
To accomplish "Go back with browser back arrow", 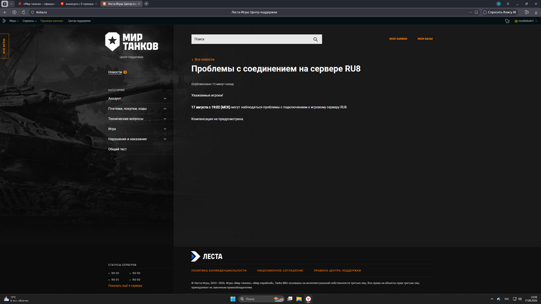I will coord(5,12).
